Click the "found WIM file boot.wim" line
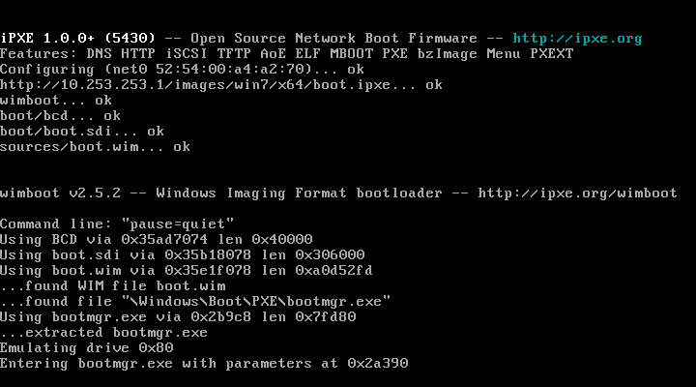The width and height of the screenshot is (696, 387). (112, 286)
